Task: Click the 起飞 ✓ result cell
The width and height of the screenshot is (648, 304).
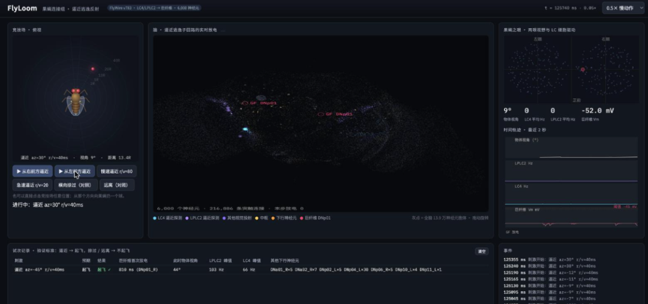Action: 104,270
